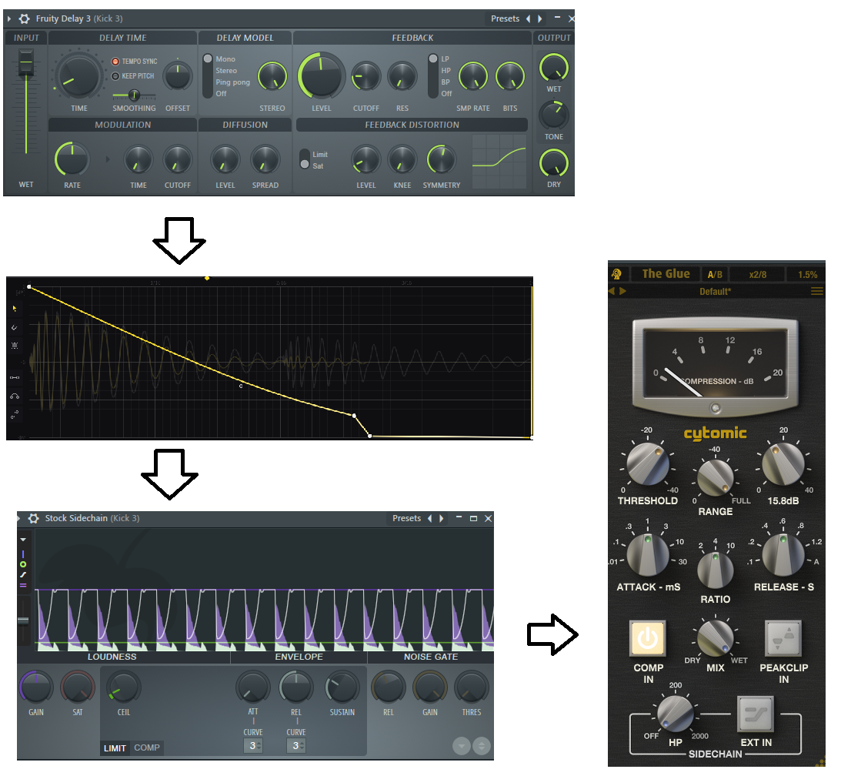This screenshot has width=851, height=776.
Task: Click x2/8 oversampling selector on The Glue
Action: pyautogui.click(x=758, y=274)
